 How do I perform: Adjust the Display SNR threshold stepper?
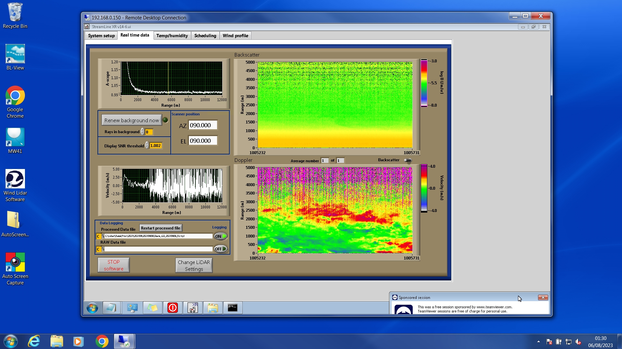(147, 145)
